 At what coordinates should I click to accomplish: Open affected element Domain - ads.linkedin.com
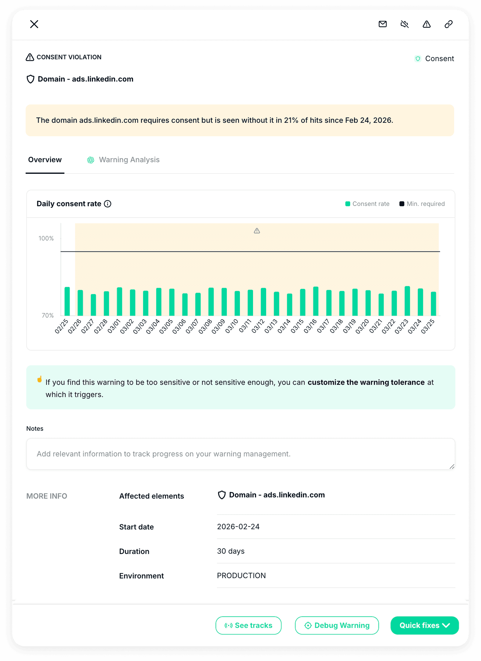pyautogui.click(x=277, y=495)
